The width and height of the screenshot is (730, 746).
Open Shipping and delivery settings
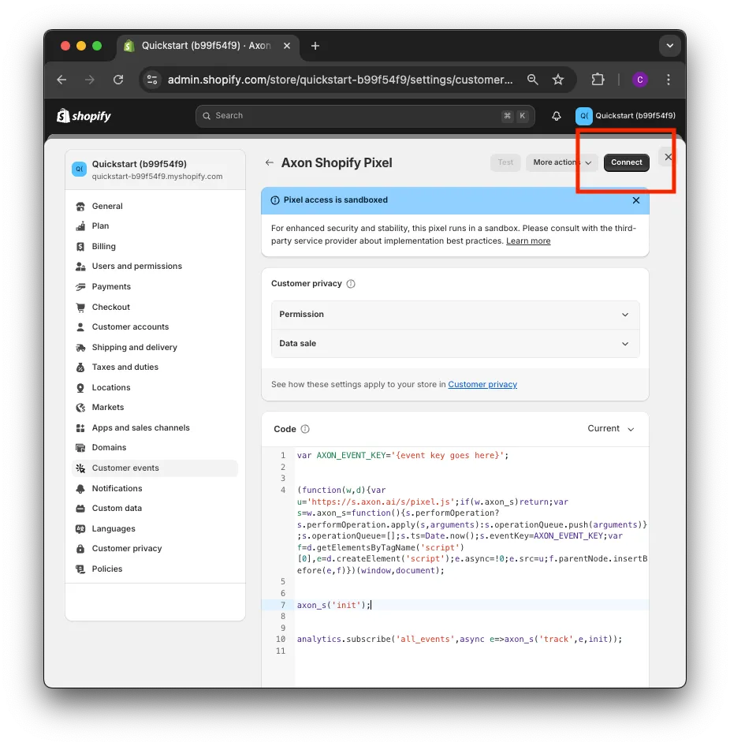(155, 348)
